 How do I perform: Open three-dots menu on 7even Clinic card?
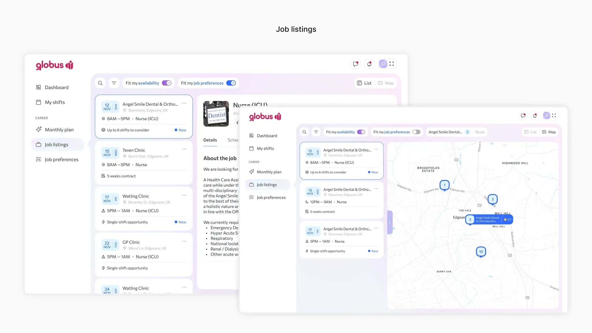(x=184, y=149)
